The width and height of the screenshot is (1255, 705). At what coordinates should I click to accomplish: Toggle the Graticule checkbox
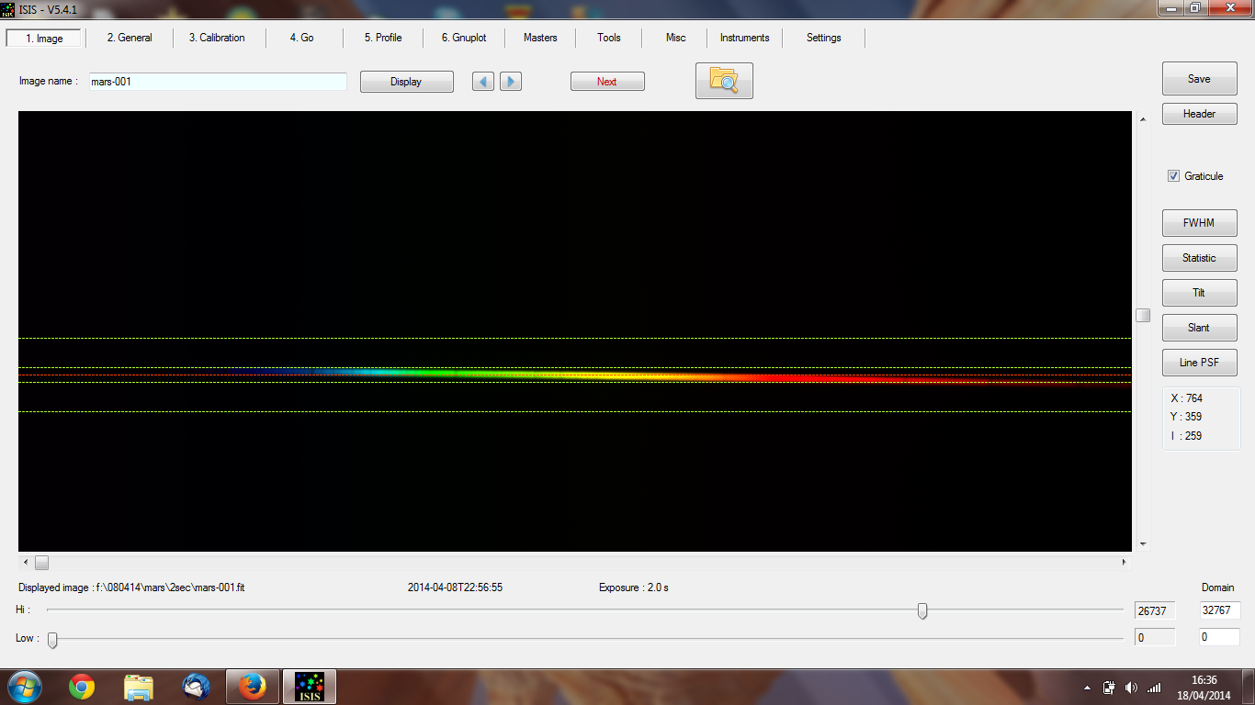[x=1173, y=176]
